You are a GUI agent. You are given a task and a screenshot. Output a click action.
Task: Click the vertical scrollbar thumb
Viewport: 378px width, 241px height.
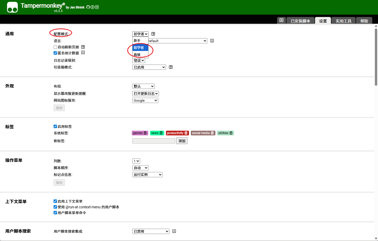point(376,57)
